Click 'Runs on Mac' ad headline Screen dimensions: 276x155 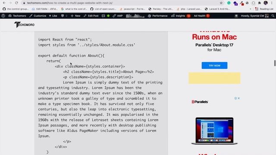click(x=214, y=37)
